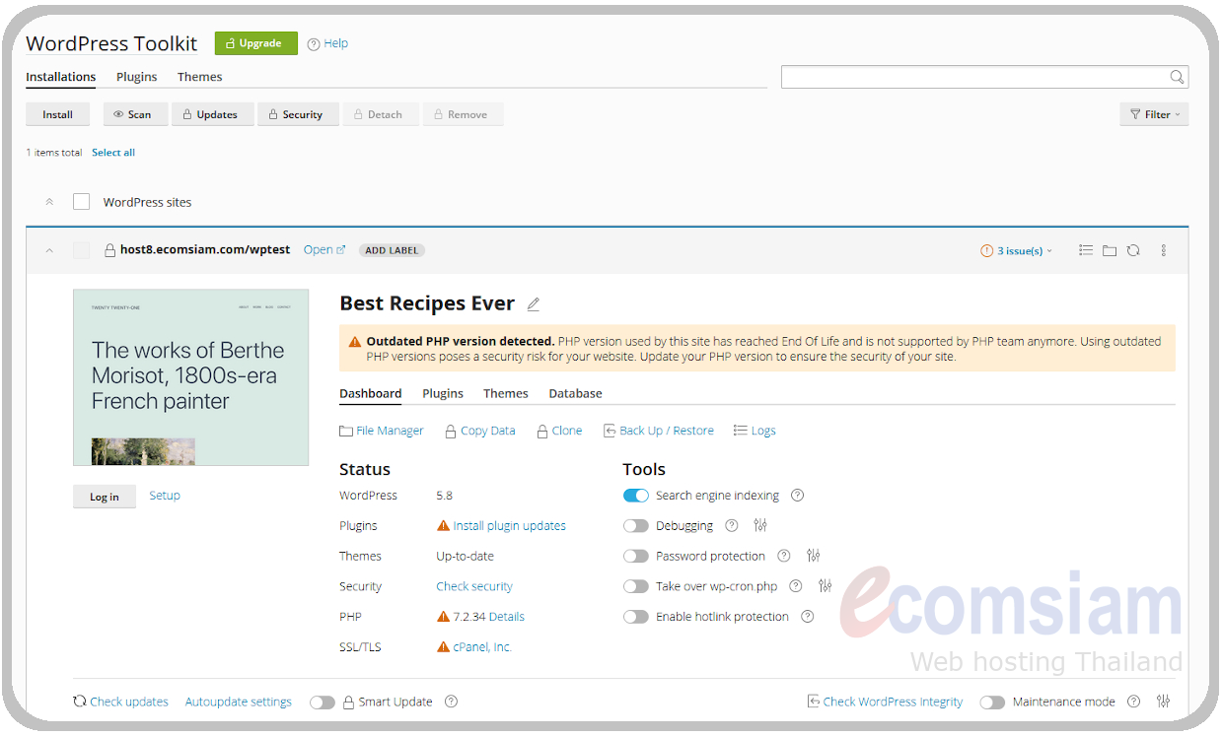Click Install plugin updates link
Image resolution: width=1222 pixels, height=736 pixels.
509,526
